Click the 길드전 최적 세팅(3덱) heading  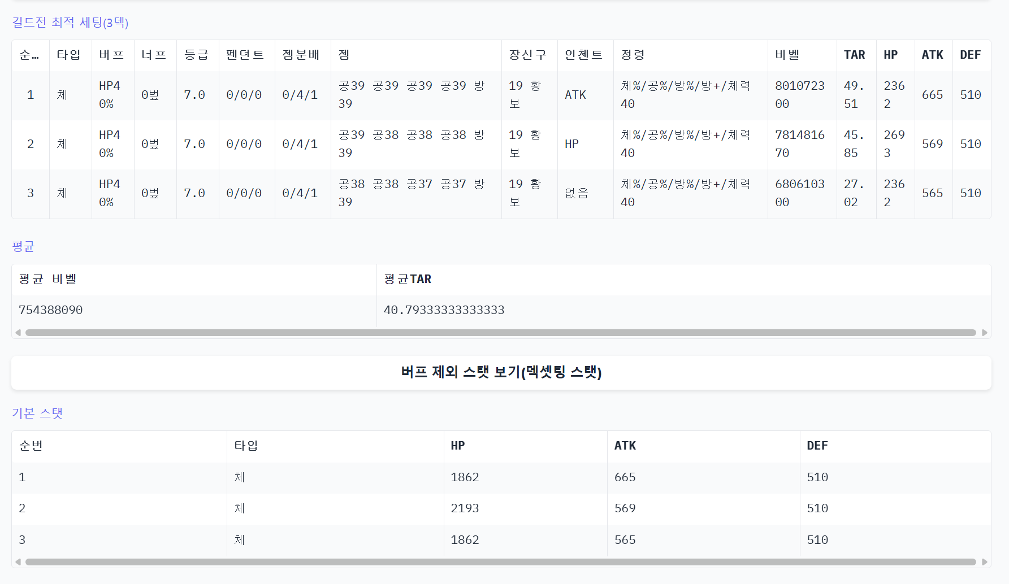pos(70,23)
